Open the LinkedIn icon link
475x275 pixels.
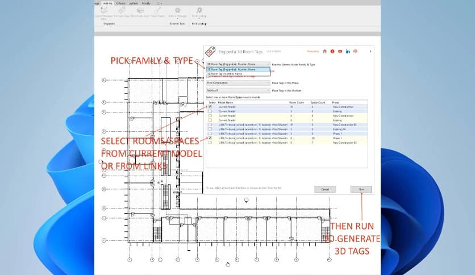(x=347, y=51)
